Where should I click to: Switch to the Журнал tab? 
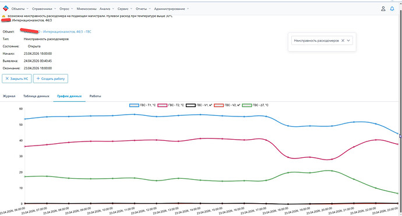9,96
